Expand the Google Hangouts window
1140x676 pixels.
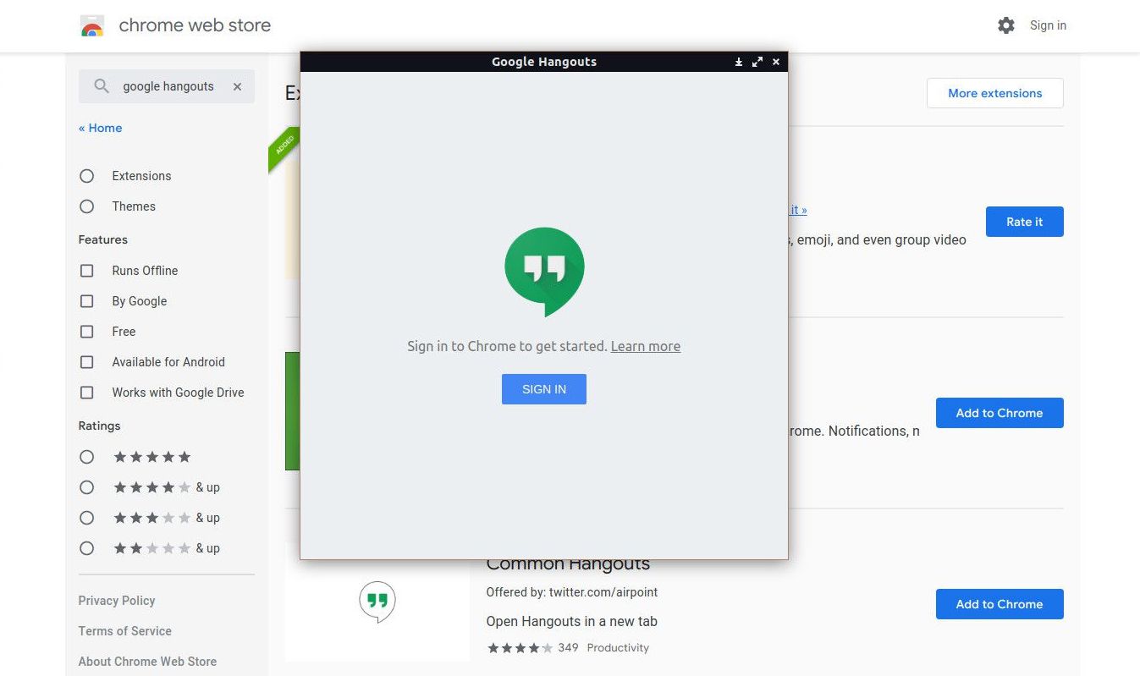click(757, 62)
